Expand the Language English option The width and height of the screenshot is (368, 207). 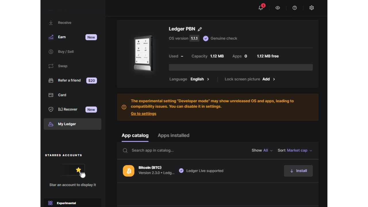[200, 79]
